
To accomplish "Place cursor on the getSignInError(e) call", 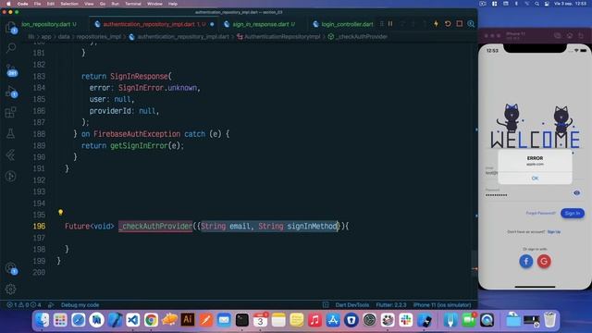I will point(146,146).
